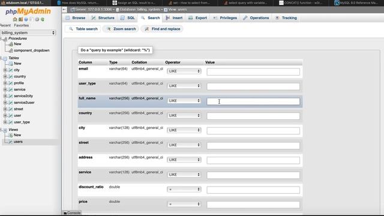Open the price operator dropdown

pyautogui.click(x=184, y=204)
